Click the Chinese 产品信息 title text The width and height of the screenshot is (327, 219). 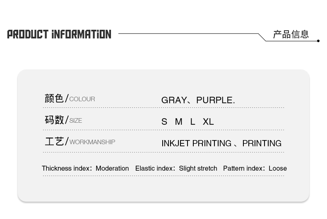point(291,34)
